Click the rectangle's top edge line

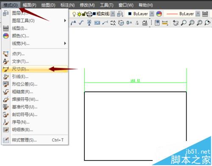(135, 92)
